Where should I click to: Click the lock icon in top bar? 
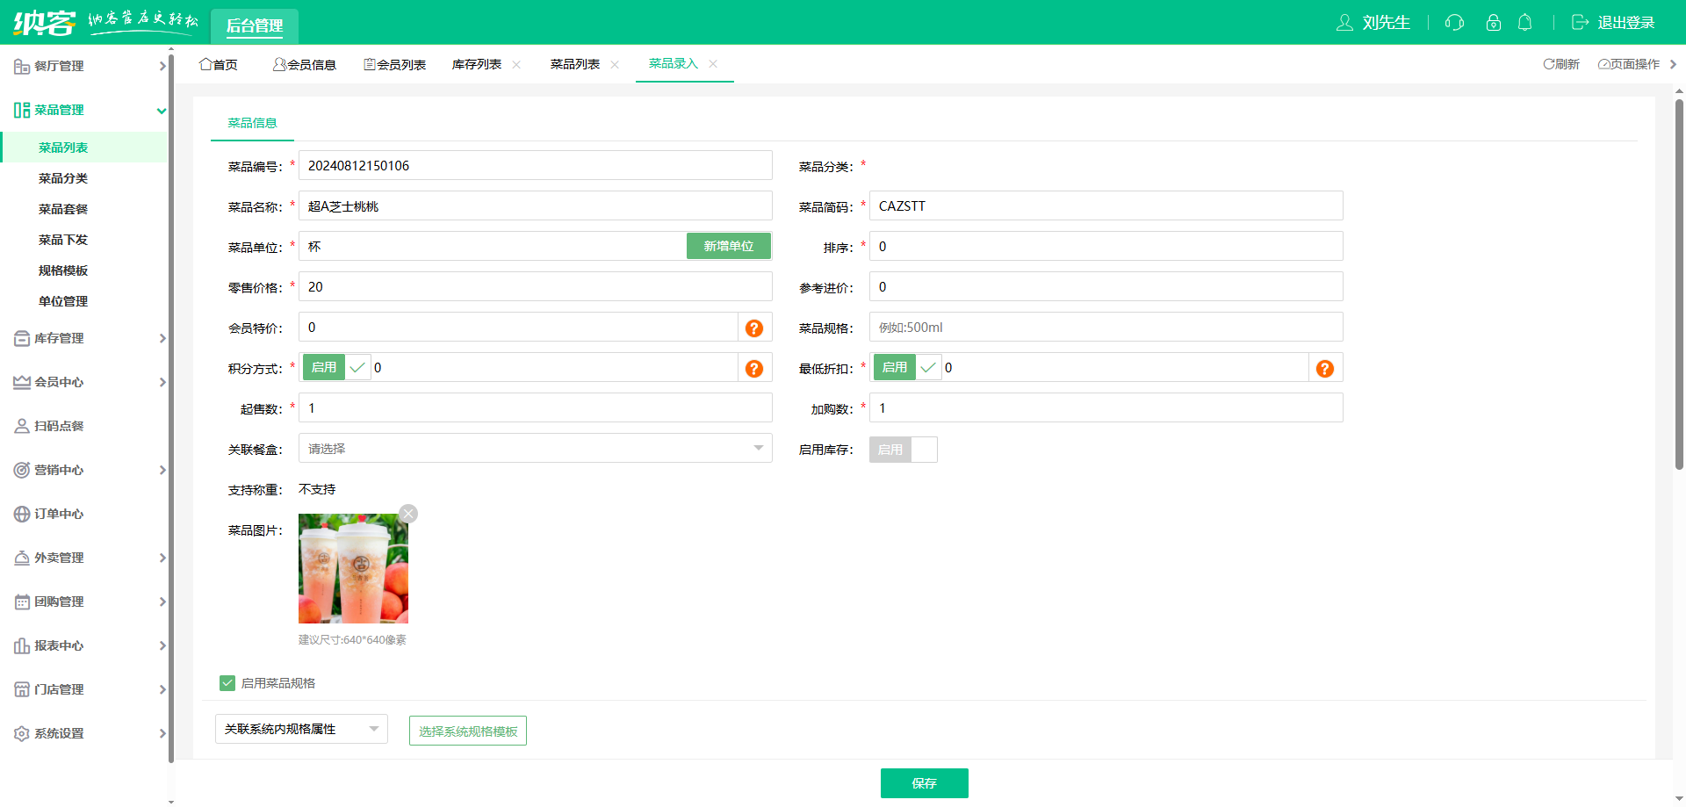(1493, 23)
